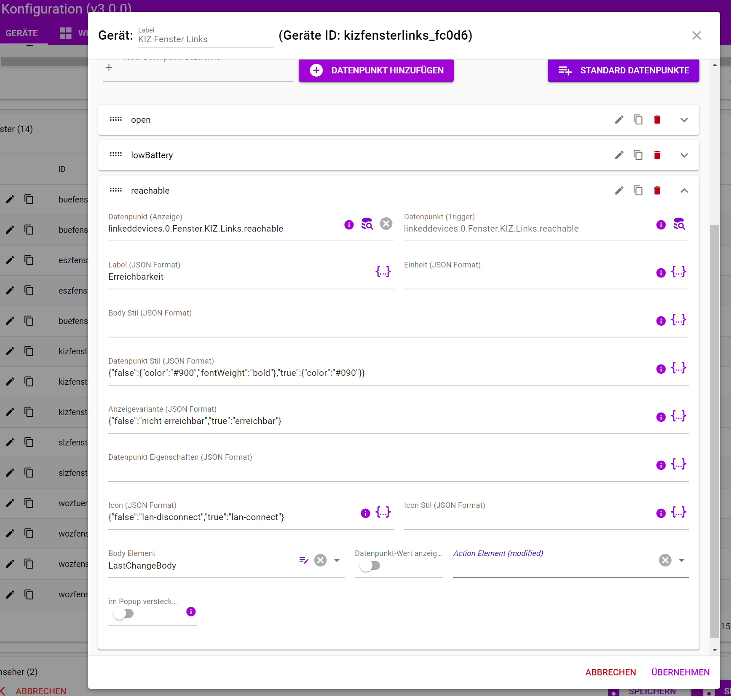731x696 pixels.
Task: Open JSON editor for Einheit field
Action: click(x=679, y=271)
